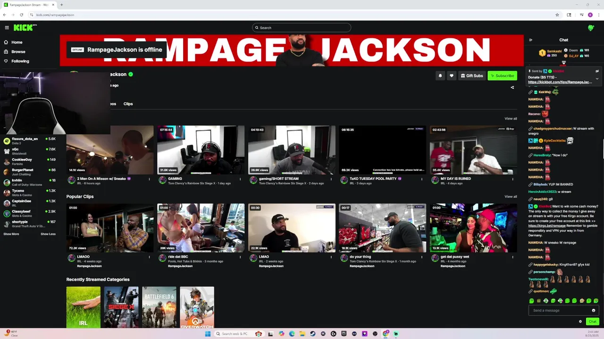The width and height of the screenshot is (604, 339).
Task: Open Windows Start menu
Action: (208, 334)
